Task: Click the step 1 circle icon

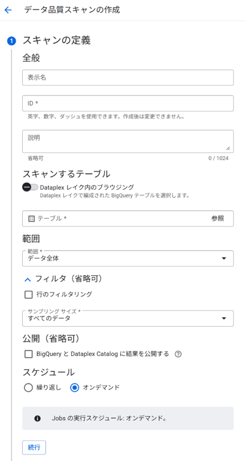Action: pos(11,41)
